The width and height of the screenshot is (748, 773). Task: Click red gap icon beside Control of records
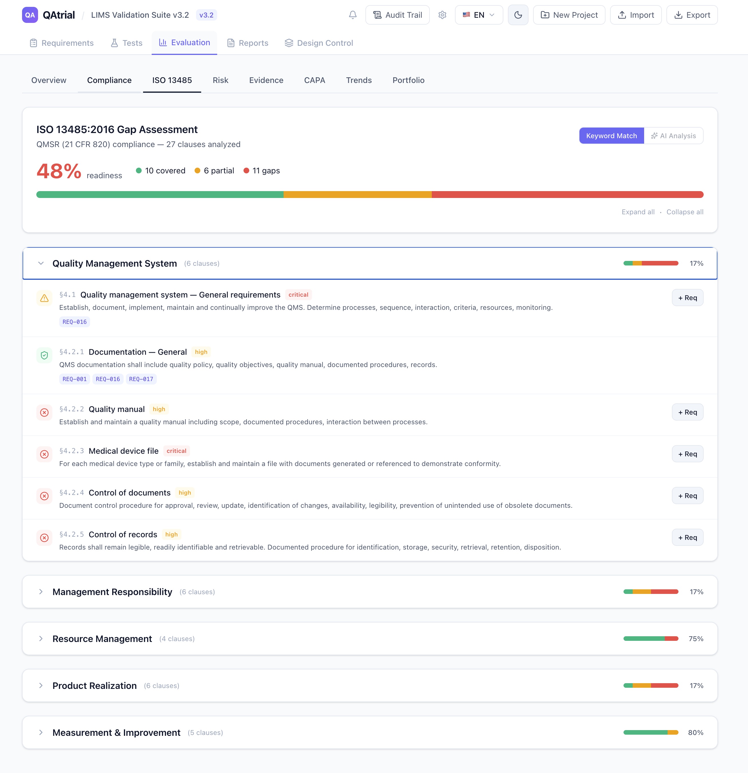45,538
